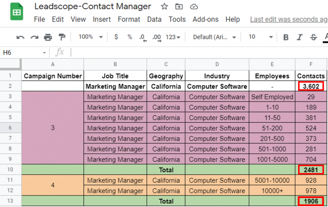This screenshot has height=207, width=328.
Task: Select the 2481 total cell
Action: 311,169
